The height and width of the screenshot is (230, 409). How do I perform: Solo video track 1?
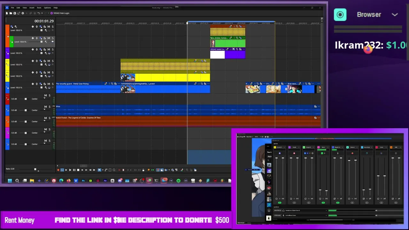tap(52, 27)
